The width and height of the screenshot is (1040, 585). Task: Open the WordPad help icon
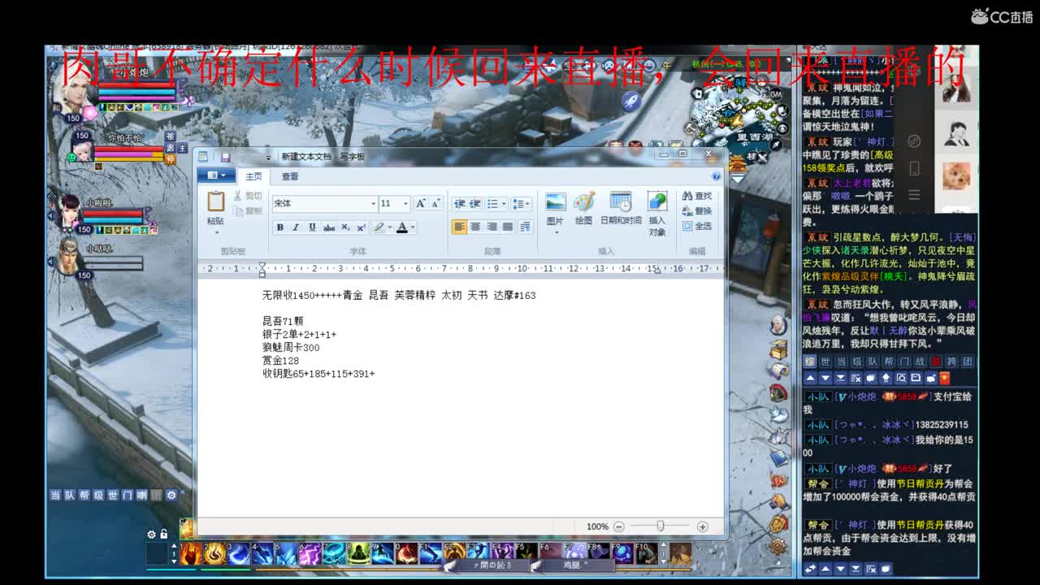click(x=716, y=175)
